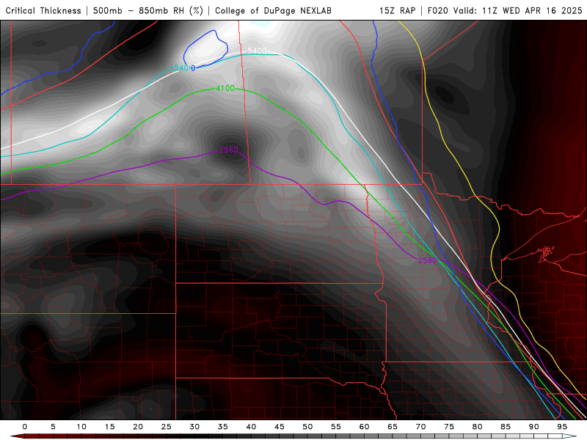Screen dimensions: 587x440
Task: Click the "90" value on the colorbar
Action: point(534,427)
